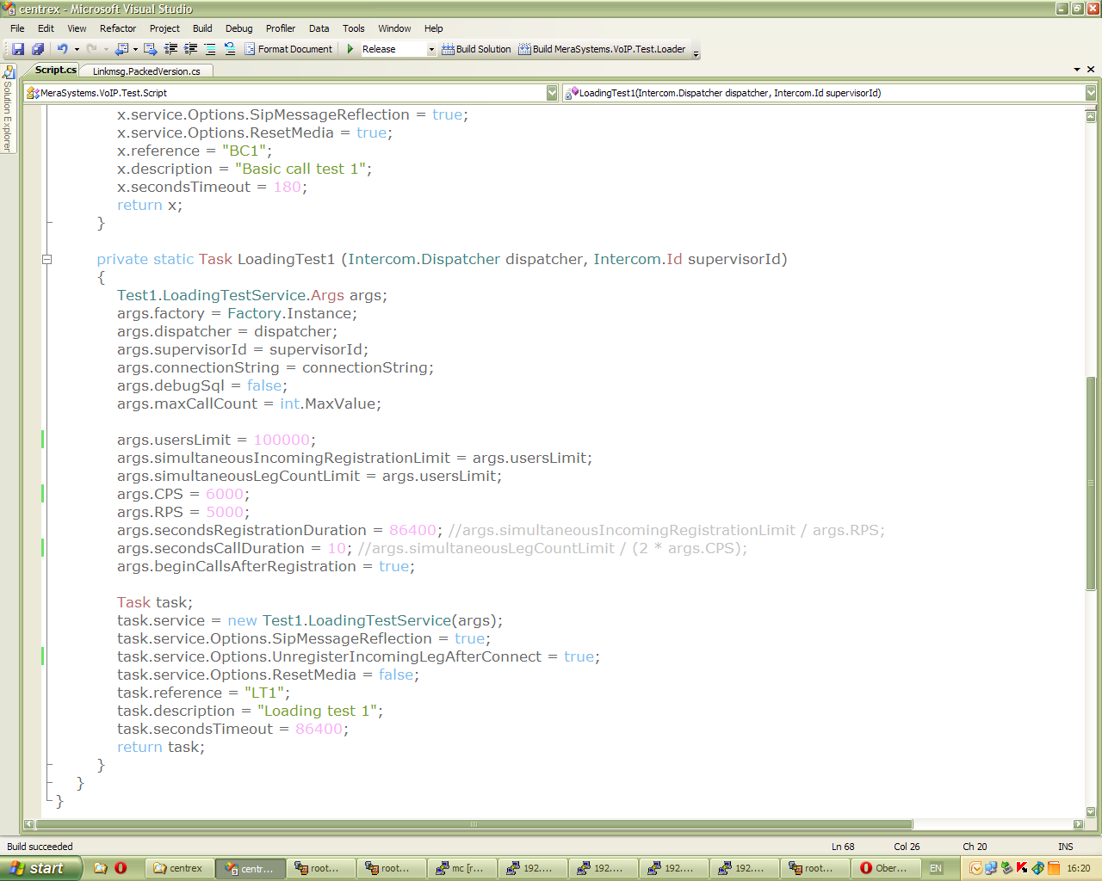1102x881 pixels.
Task: Collapse the LoadingTest1 method outline
Action: pos(47,259)
